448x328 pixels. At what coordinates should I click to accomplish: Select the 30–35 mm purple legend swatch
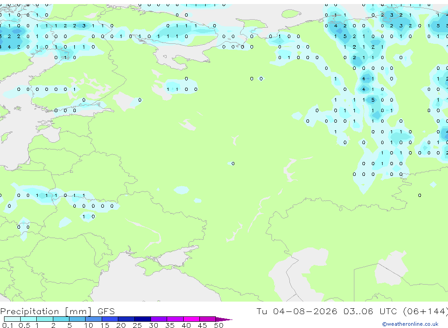159,319
